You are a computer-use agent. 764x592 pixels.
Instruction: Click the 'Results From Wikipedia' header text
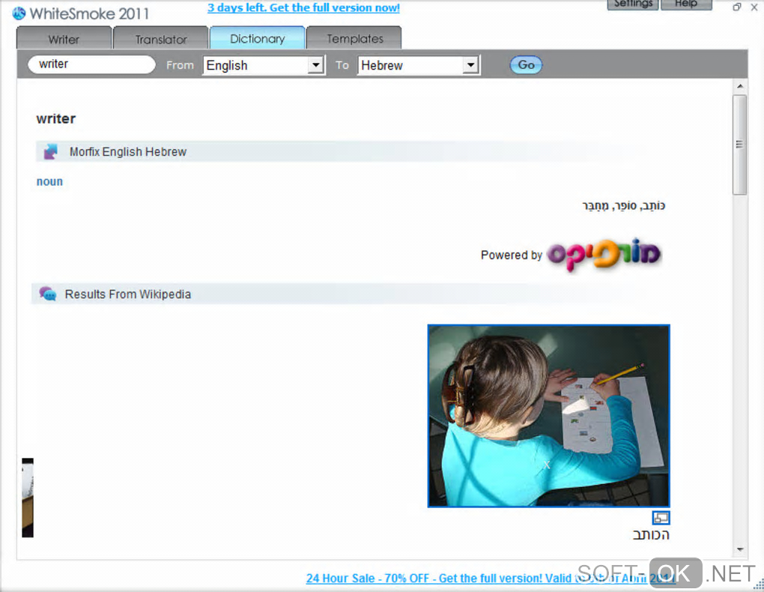(127, 294)
